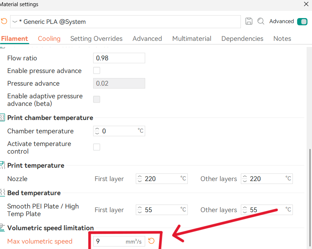Viewport: 312px width, 249px height.
Task: Adjust Chamber temperature spinner arrows
Action: pyautogui.click(x=97, y=131)
